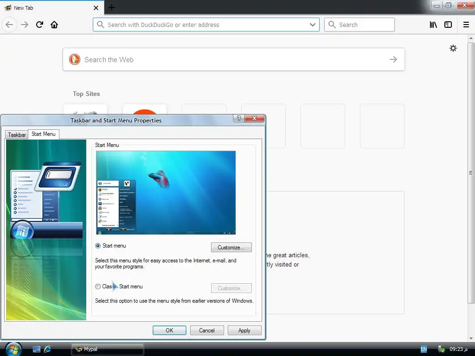Click the EN language indicator
Image resolution: width=475 pixels, height=356 pixels.
click(424, 350)
